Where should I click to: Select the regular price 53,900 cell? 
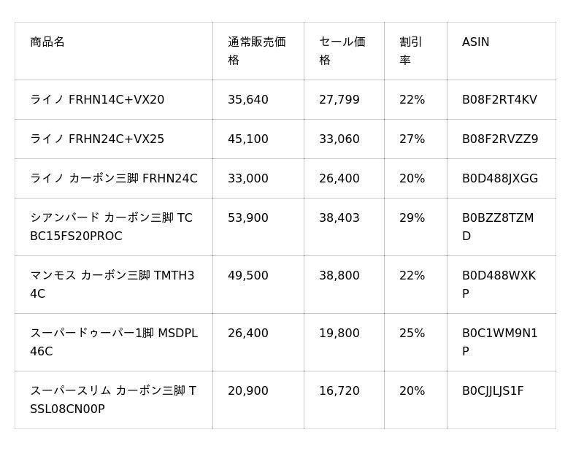coord(248,218)
